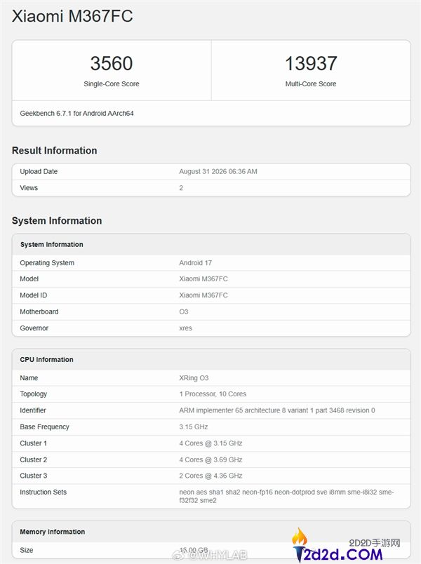Screen dimensions: 421x564
Task: Click the Model ID row label
Action: (x=34, y=295)
